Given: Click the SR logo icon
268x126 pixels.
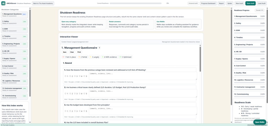Looking at the screenshot, I should pyautogui.click(x=3, y=3).
